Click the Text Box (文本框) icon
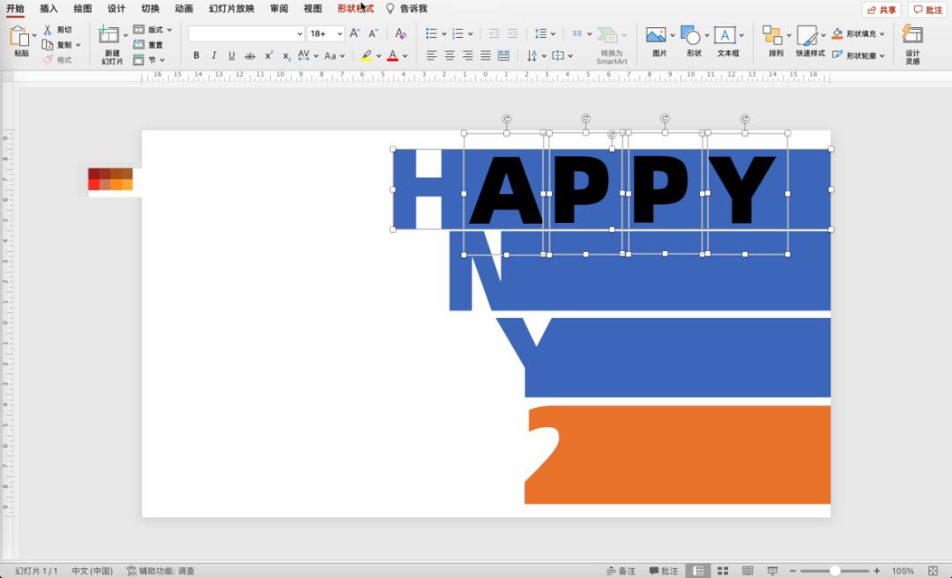Viewport: 952px width, 578px height. pos(725,35)
